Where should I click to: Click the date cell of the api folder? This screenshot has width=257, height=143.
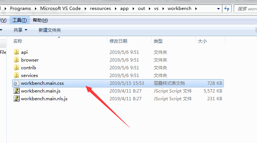[124, 52]
